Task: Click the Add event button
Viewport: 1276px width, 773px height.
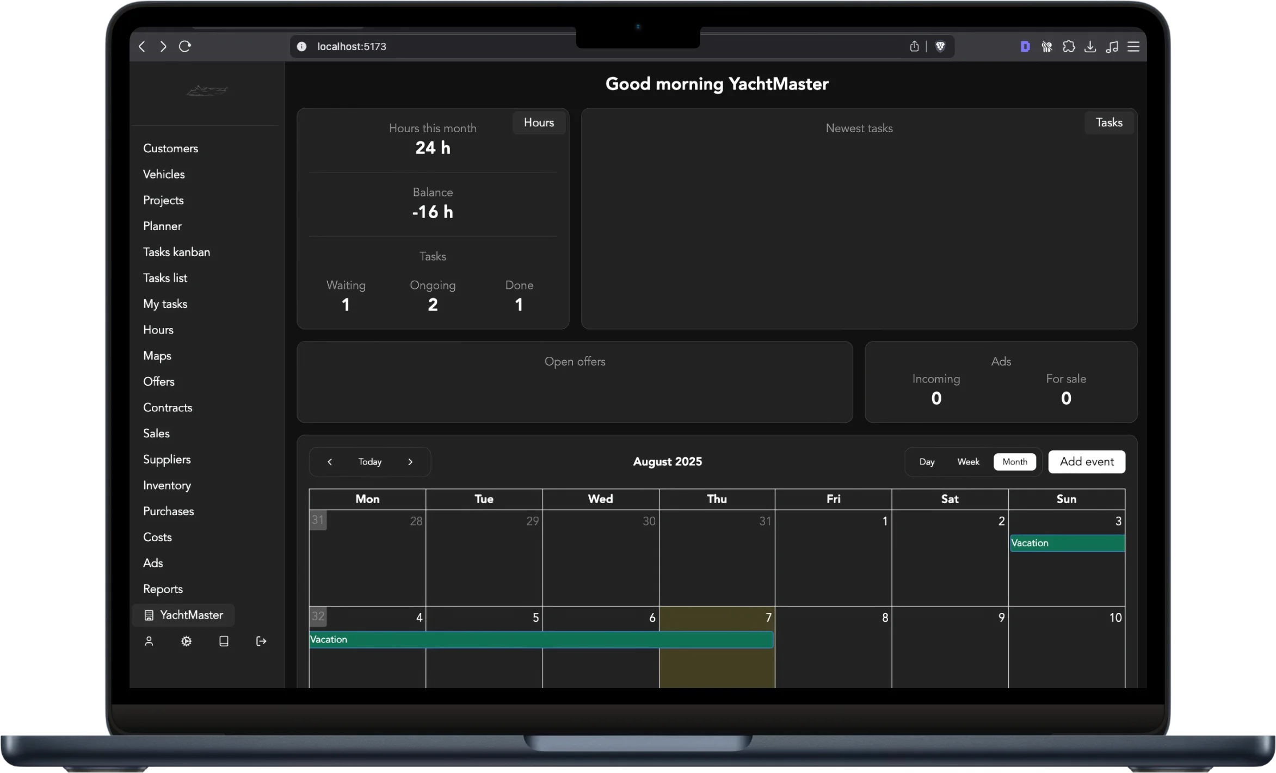Action: (x=1086, y=461)
